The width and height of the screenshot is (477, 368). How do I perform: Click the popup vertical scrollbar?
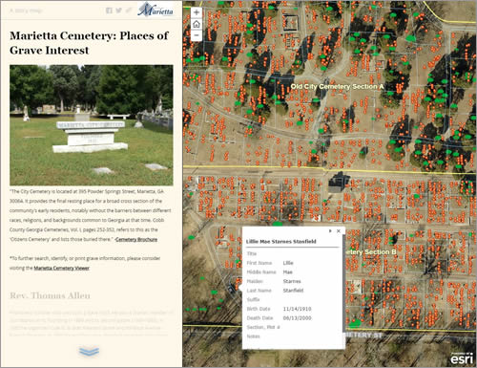[x=343, y=284]
